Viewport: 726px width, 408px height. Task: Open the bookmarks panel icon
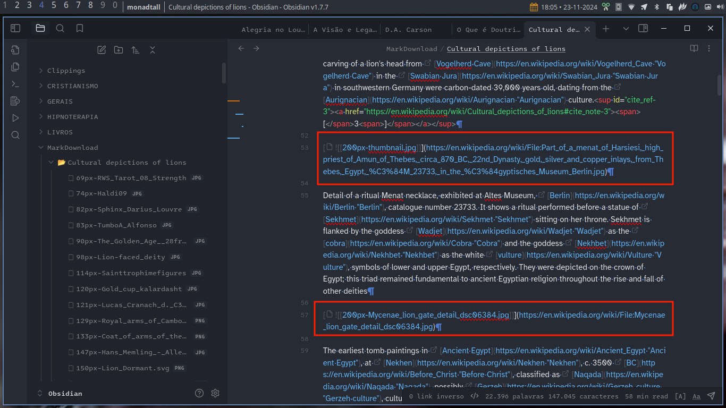(80, 28)
